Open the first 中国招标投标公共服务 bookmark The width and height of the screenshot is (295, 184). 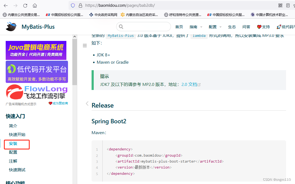click(x=64, y=15)
